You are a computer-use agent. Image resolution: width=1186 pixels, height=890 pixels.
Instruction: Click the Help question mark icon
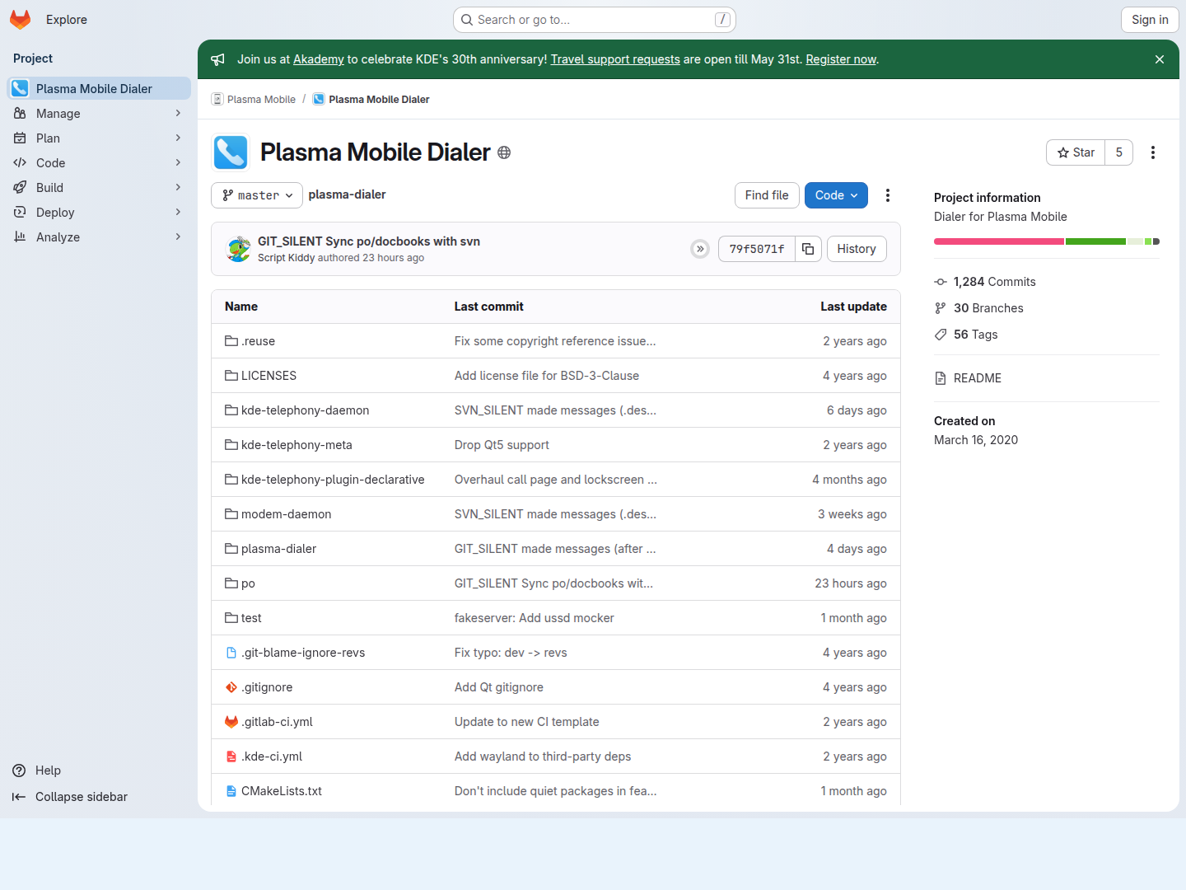pyautogui.click(x=19, y=771)
